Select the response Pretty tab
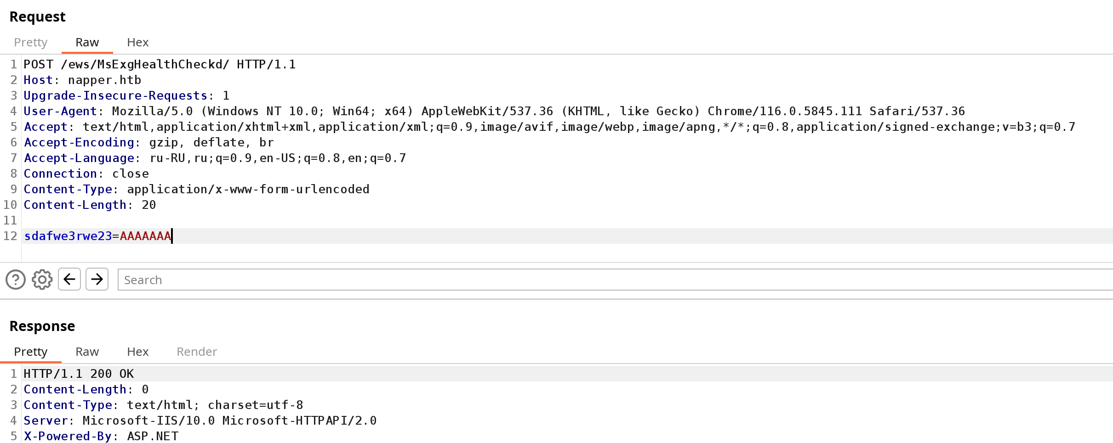1113x443 pixels. (31, 352)
